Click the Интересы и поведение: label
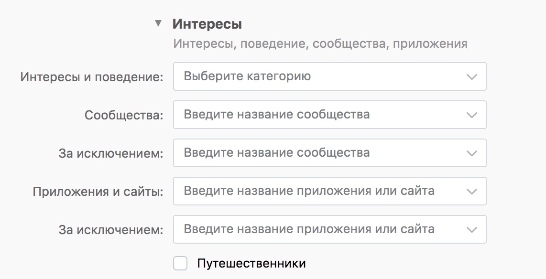 [92, 77]
